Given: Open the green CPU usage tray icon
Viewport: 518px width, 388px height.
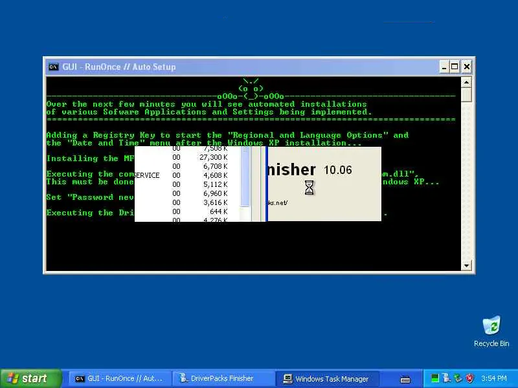Looking at the screenshot, I should click(435, 378).
